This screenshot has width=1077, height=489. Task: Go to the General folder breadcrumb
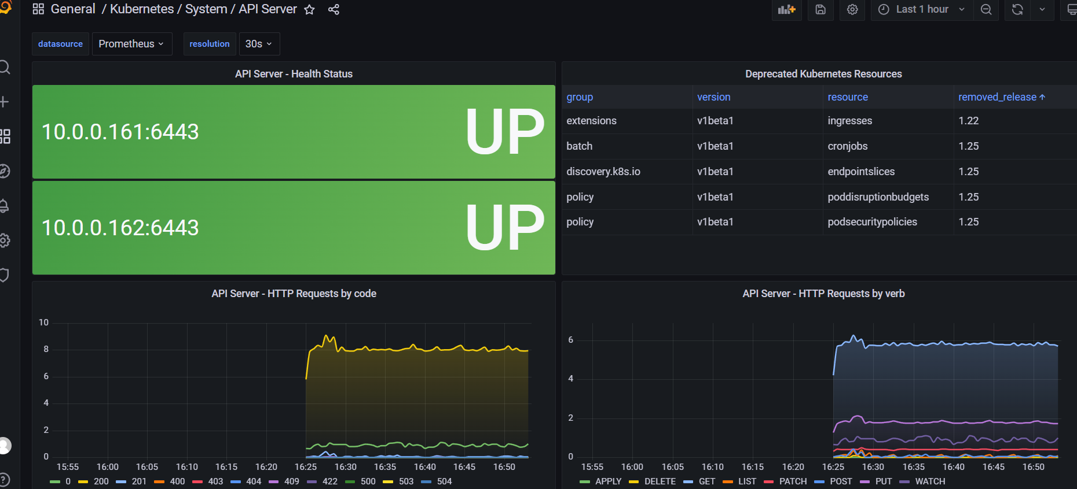coord(73,9)
